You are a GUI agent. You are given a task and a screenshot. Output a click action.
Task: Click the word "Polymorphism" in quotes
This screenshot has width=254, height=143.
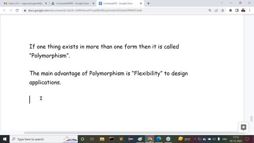tap(49, 56)
